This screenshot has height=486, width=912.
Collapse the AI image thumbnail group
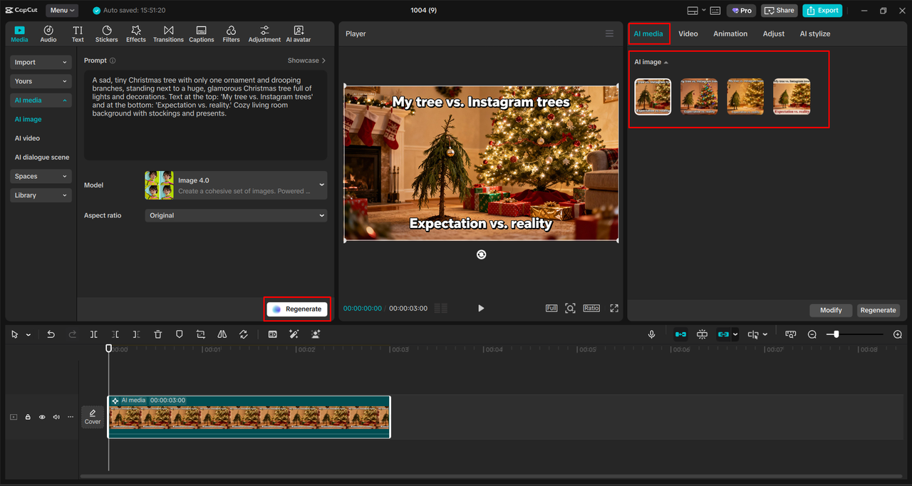(666, 62)
